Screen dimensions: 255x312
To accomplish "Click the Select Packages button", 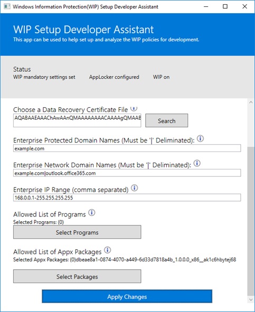I will click(x=77, y=276).
